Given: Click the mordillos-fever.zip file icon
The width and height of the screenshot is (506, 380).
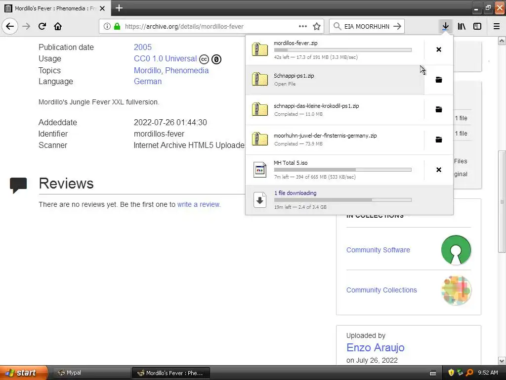Looking at the screenshot, I should point(260,49).
